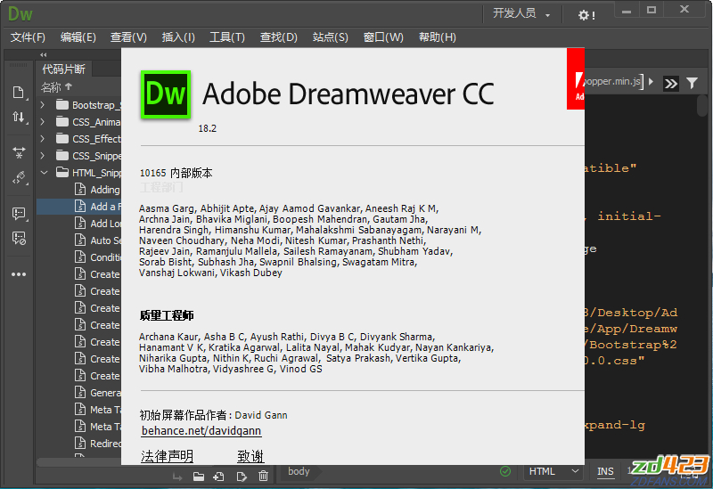Open the 插入(I) menu
713x489 pixels.
(178, 37)
